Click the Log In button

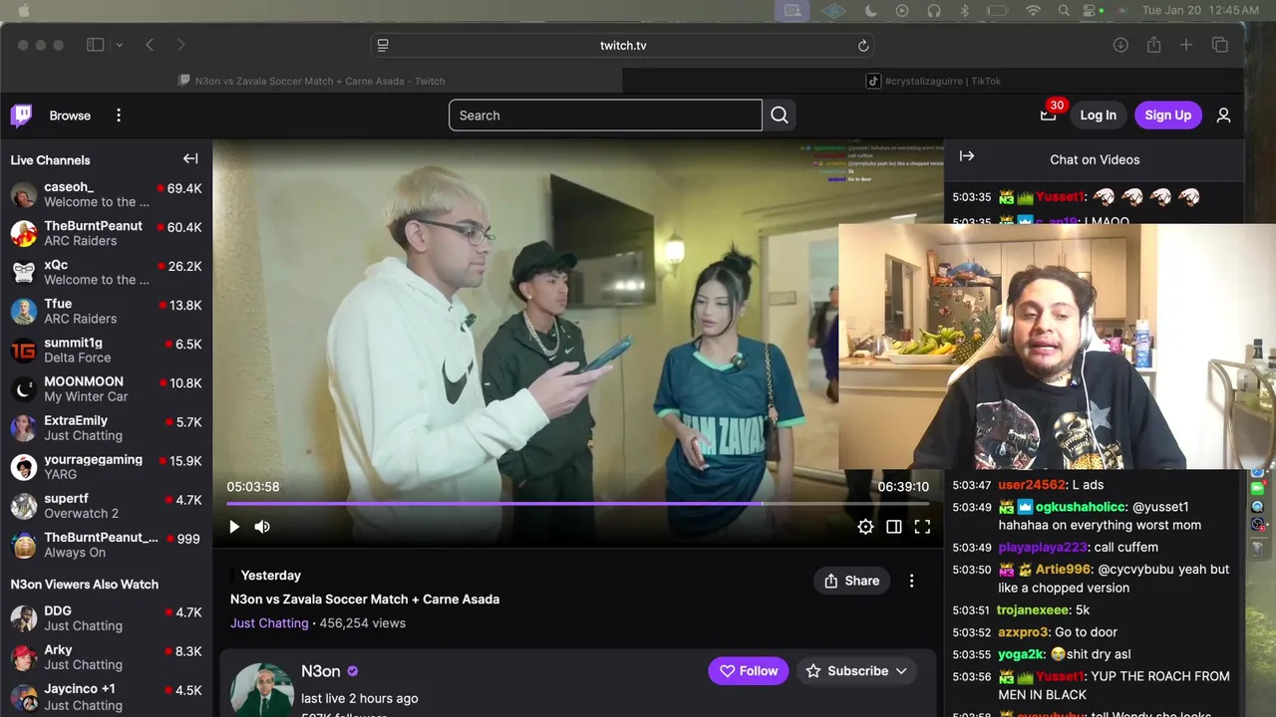tap(1099, 116)
